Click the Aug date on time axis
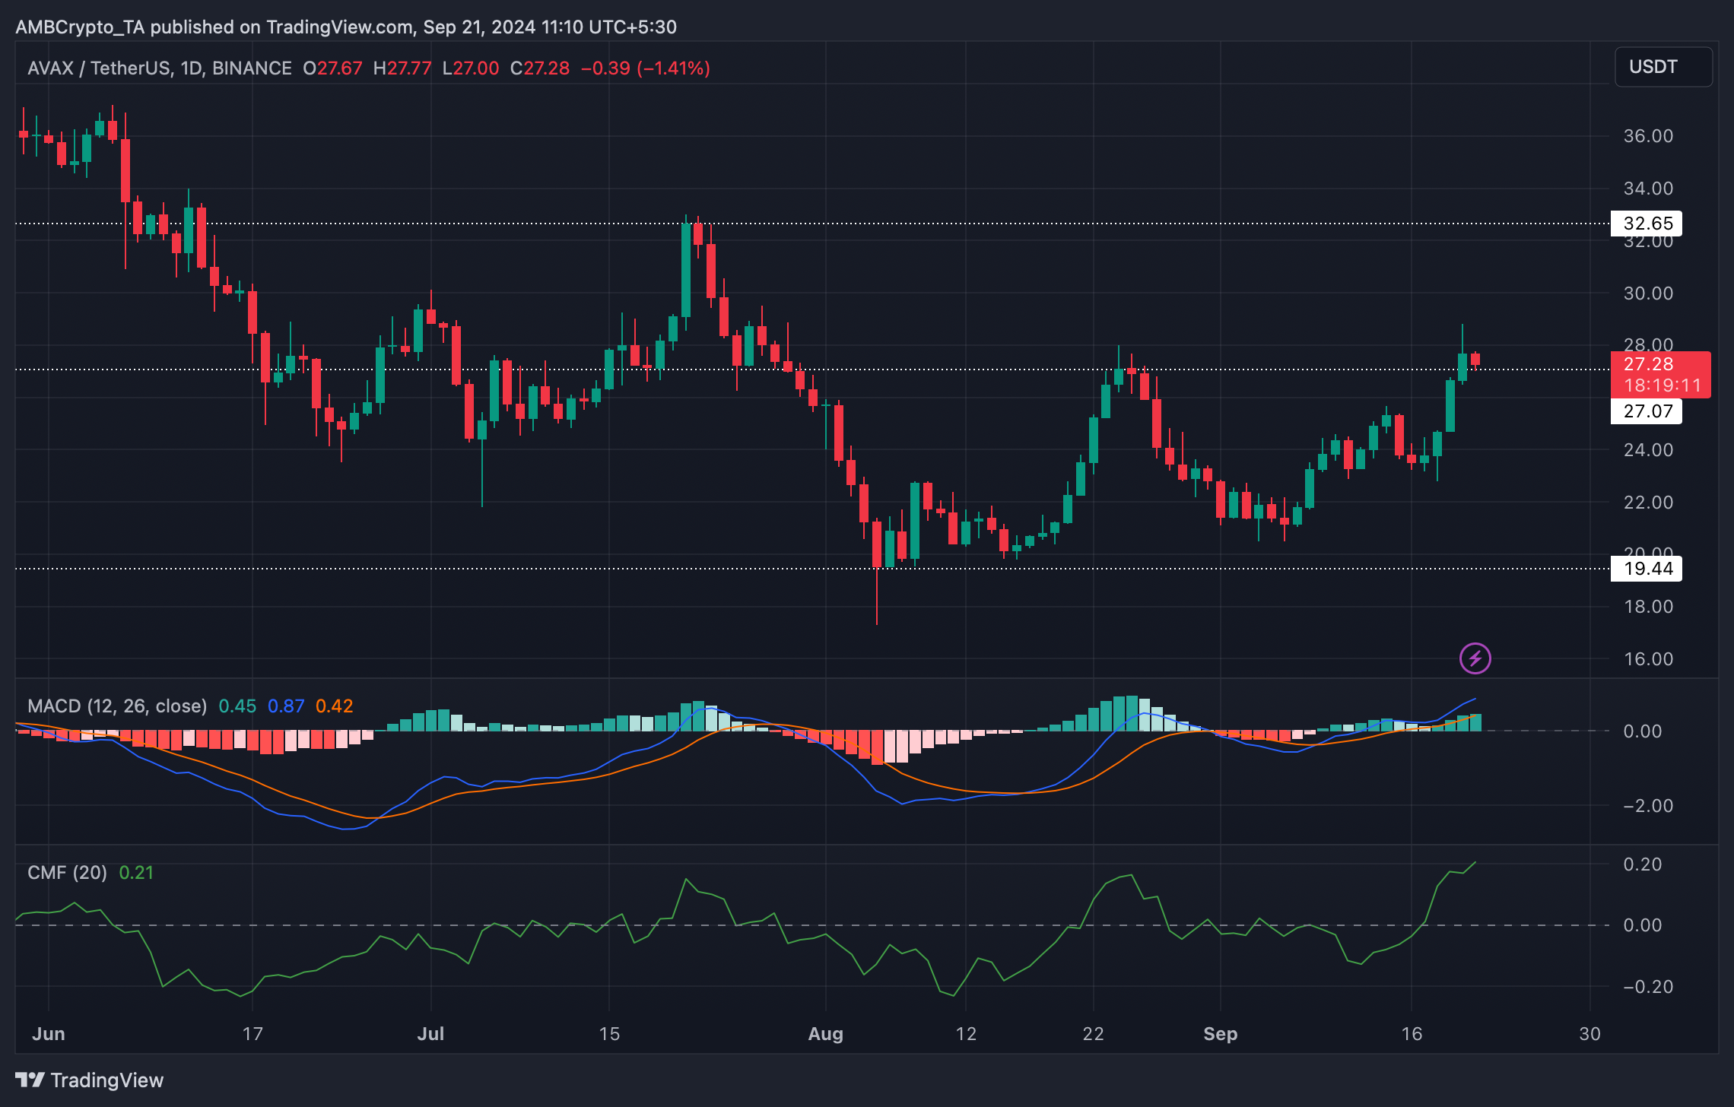The width and height of the screenshot is (1734, 1107). point(825,1034)
